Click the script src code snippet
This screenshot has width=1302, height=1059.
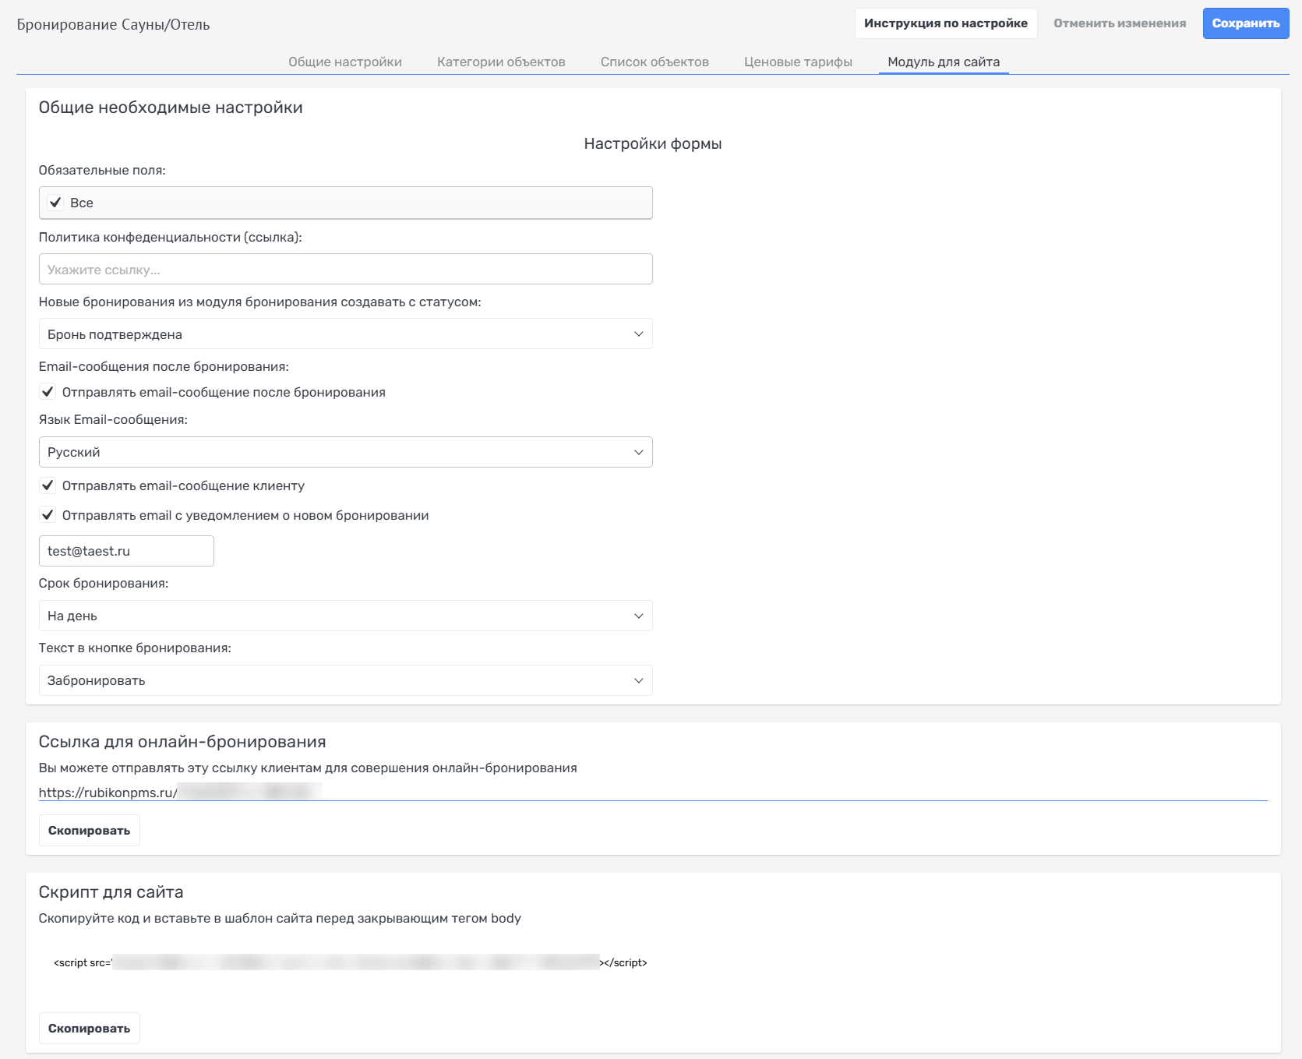351,962
